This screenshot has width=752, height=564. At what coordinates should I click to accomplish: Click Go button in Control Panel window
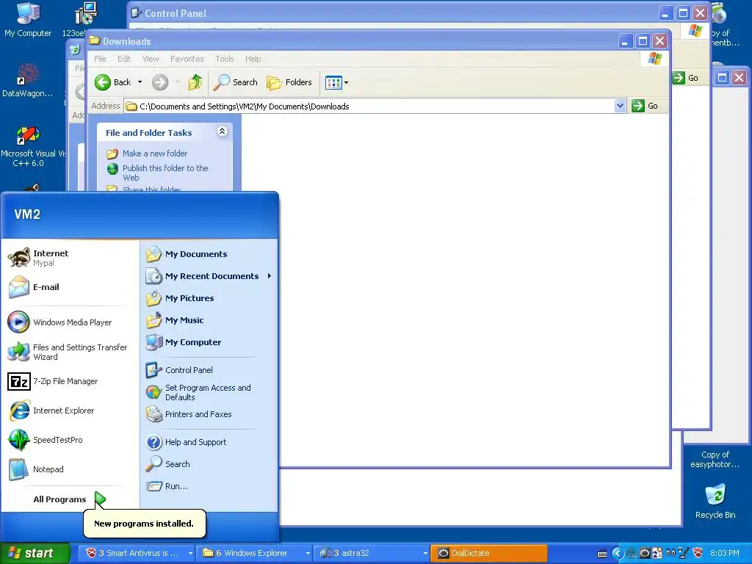pos(685,78)
